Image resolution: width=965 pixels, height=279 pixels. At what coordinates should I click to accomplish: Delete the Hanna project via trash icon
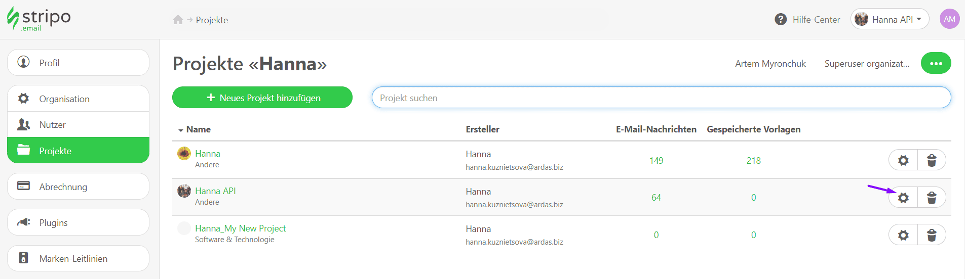[932, 160]
